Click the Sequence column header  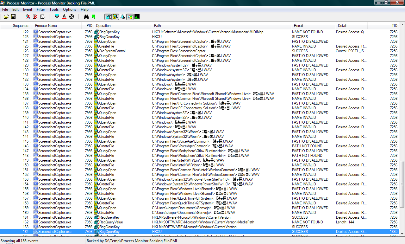16,26
